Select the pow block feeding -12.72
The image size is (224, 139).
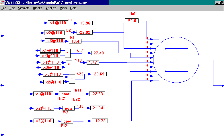tap(67, 121)
